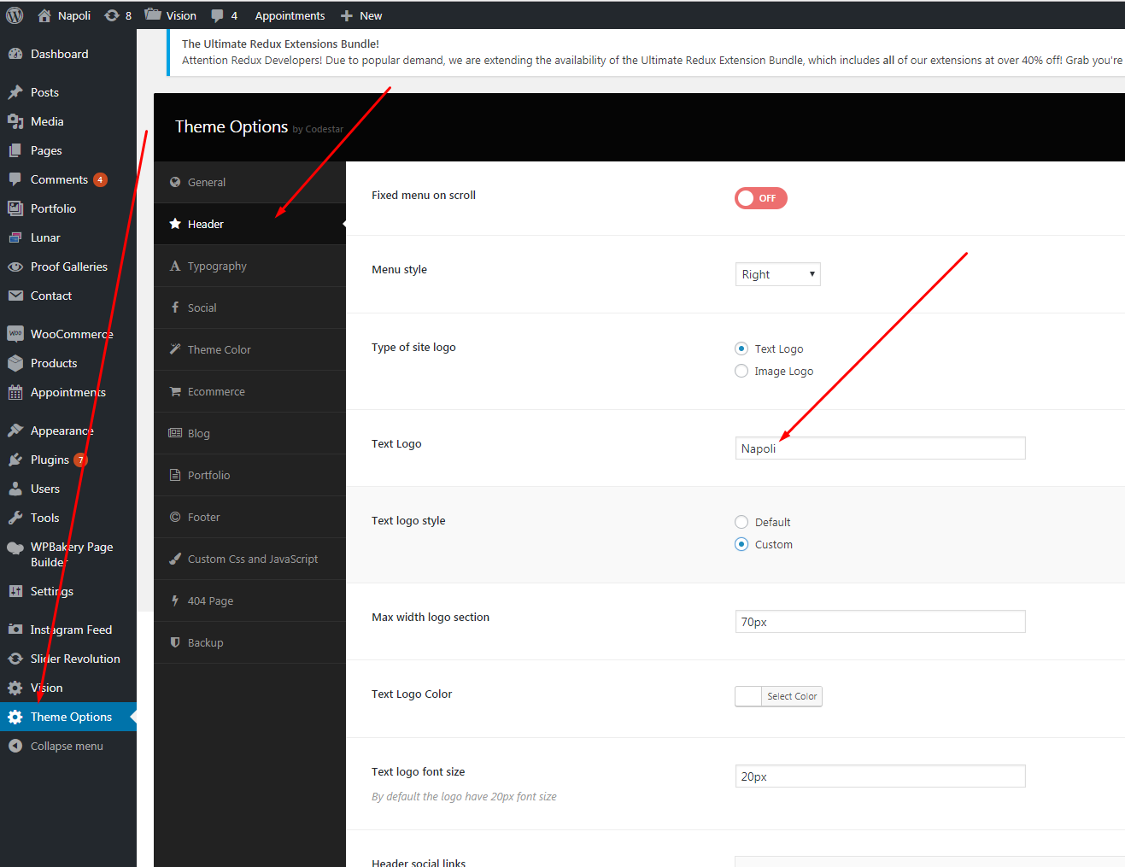The image size is (1125, 867).
Task: Expand the New menu in admin bar
Action: pyautogui.click(x=361, y=15)
